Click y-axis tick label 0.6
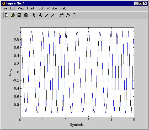 click(17, 47)
